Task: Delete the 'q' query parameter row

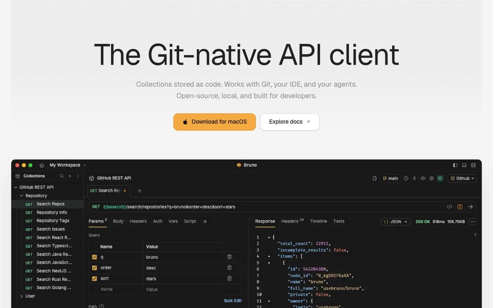Action: coord(229,257)
